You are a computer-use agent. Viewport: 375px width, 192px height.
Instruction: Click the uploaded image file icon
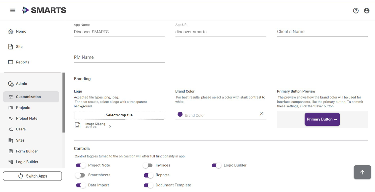78,125
